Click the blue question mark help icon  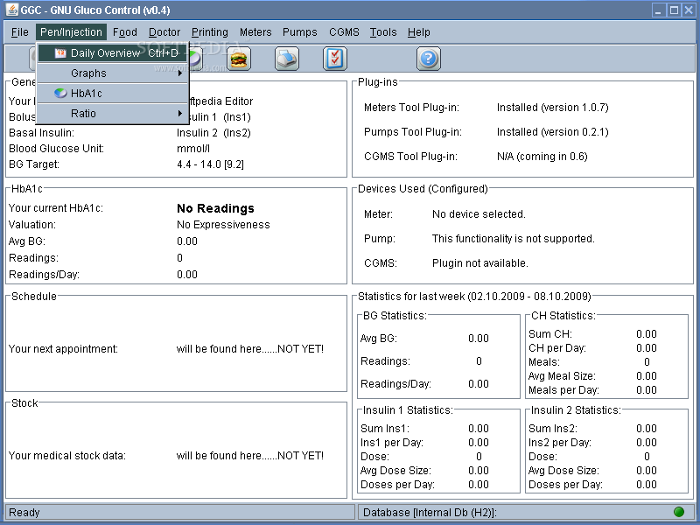(429, 59)
